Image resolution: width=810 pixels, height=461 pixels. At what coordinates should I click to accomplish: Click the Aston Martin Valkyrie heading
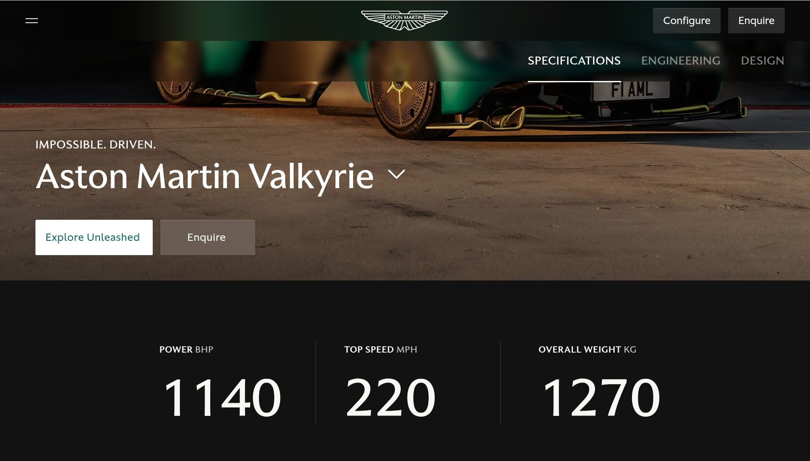[x=205, y=176]
